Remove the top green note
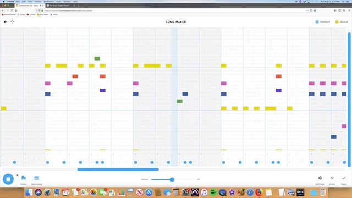Image resolution: width=352 pixels, height=198 pixels. pos(97,59)
